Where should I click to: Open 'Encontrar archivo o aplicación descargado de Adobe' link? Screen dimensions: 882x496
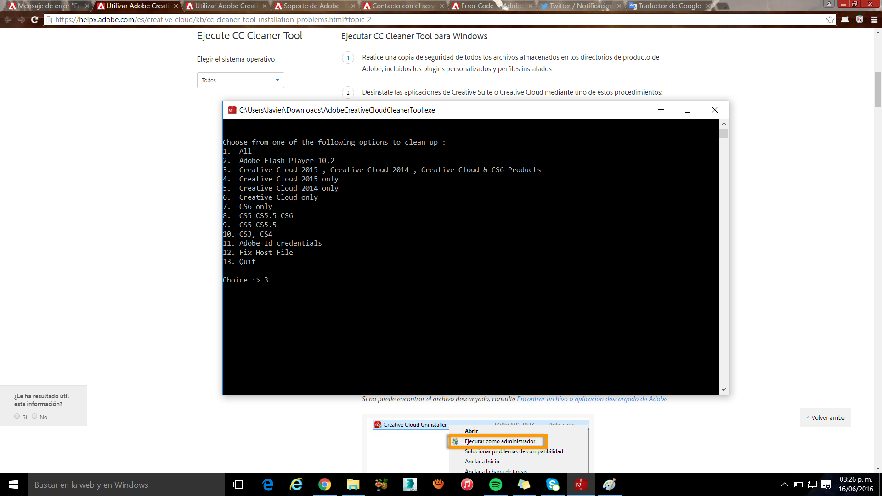pyautogui.click(x=592, y=399)
